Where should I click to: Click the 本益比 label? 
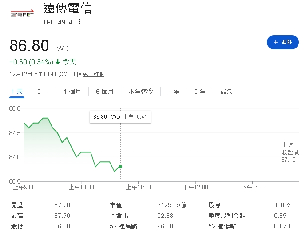click(x=119, y=216)
